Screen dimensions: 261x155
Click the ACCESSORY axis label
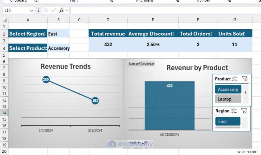click(170, 134)
